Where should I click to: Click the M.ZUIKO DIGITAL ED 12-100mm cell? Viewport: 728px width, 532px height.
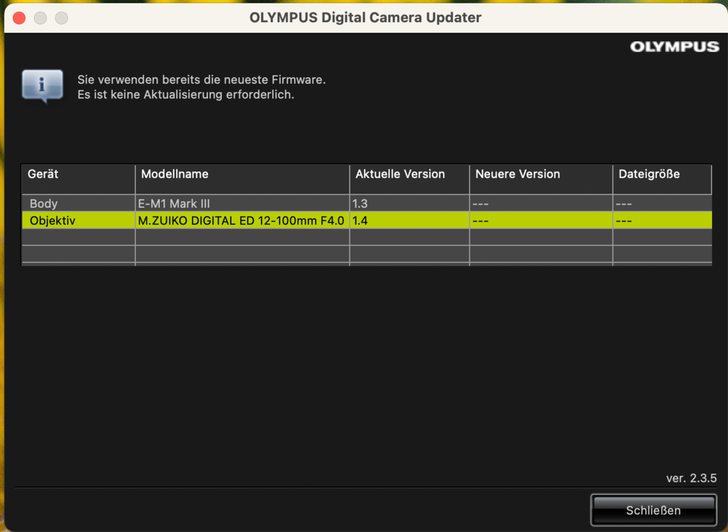point(241,220)
